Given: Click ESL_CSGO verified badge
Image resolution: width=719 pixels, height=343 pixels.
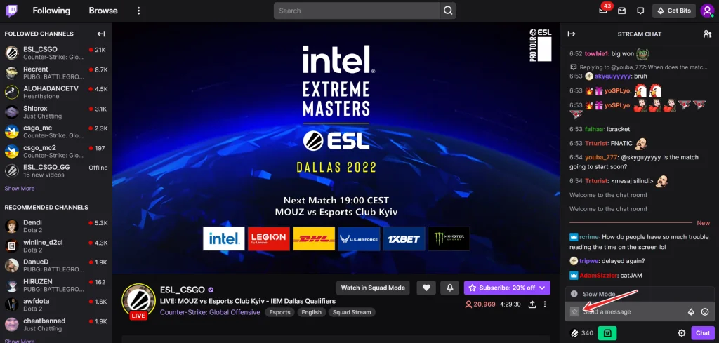Looking at the screenshot, I should (211, 290).
